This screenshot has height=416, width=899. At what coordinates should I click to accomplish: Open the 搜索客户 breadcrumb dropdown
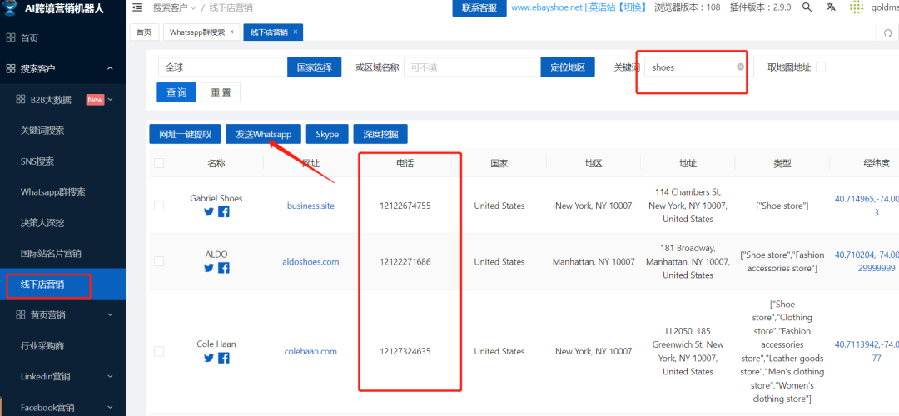click(x=174, y=8)
